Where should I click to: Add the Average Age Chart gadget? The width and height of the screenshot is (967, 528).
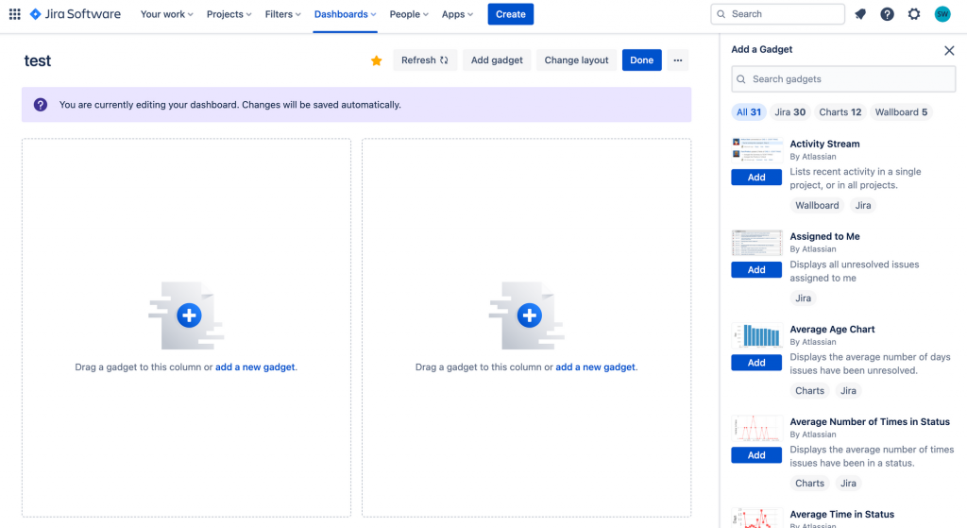[x=756, y=363]
